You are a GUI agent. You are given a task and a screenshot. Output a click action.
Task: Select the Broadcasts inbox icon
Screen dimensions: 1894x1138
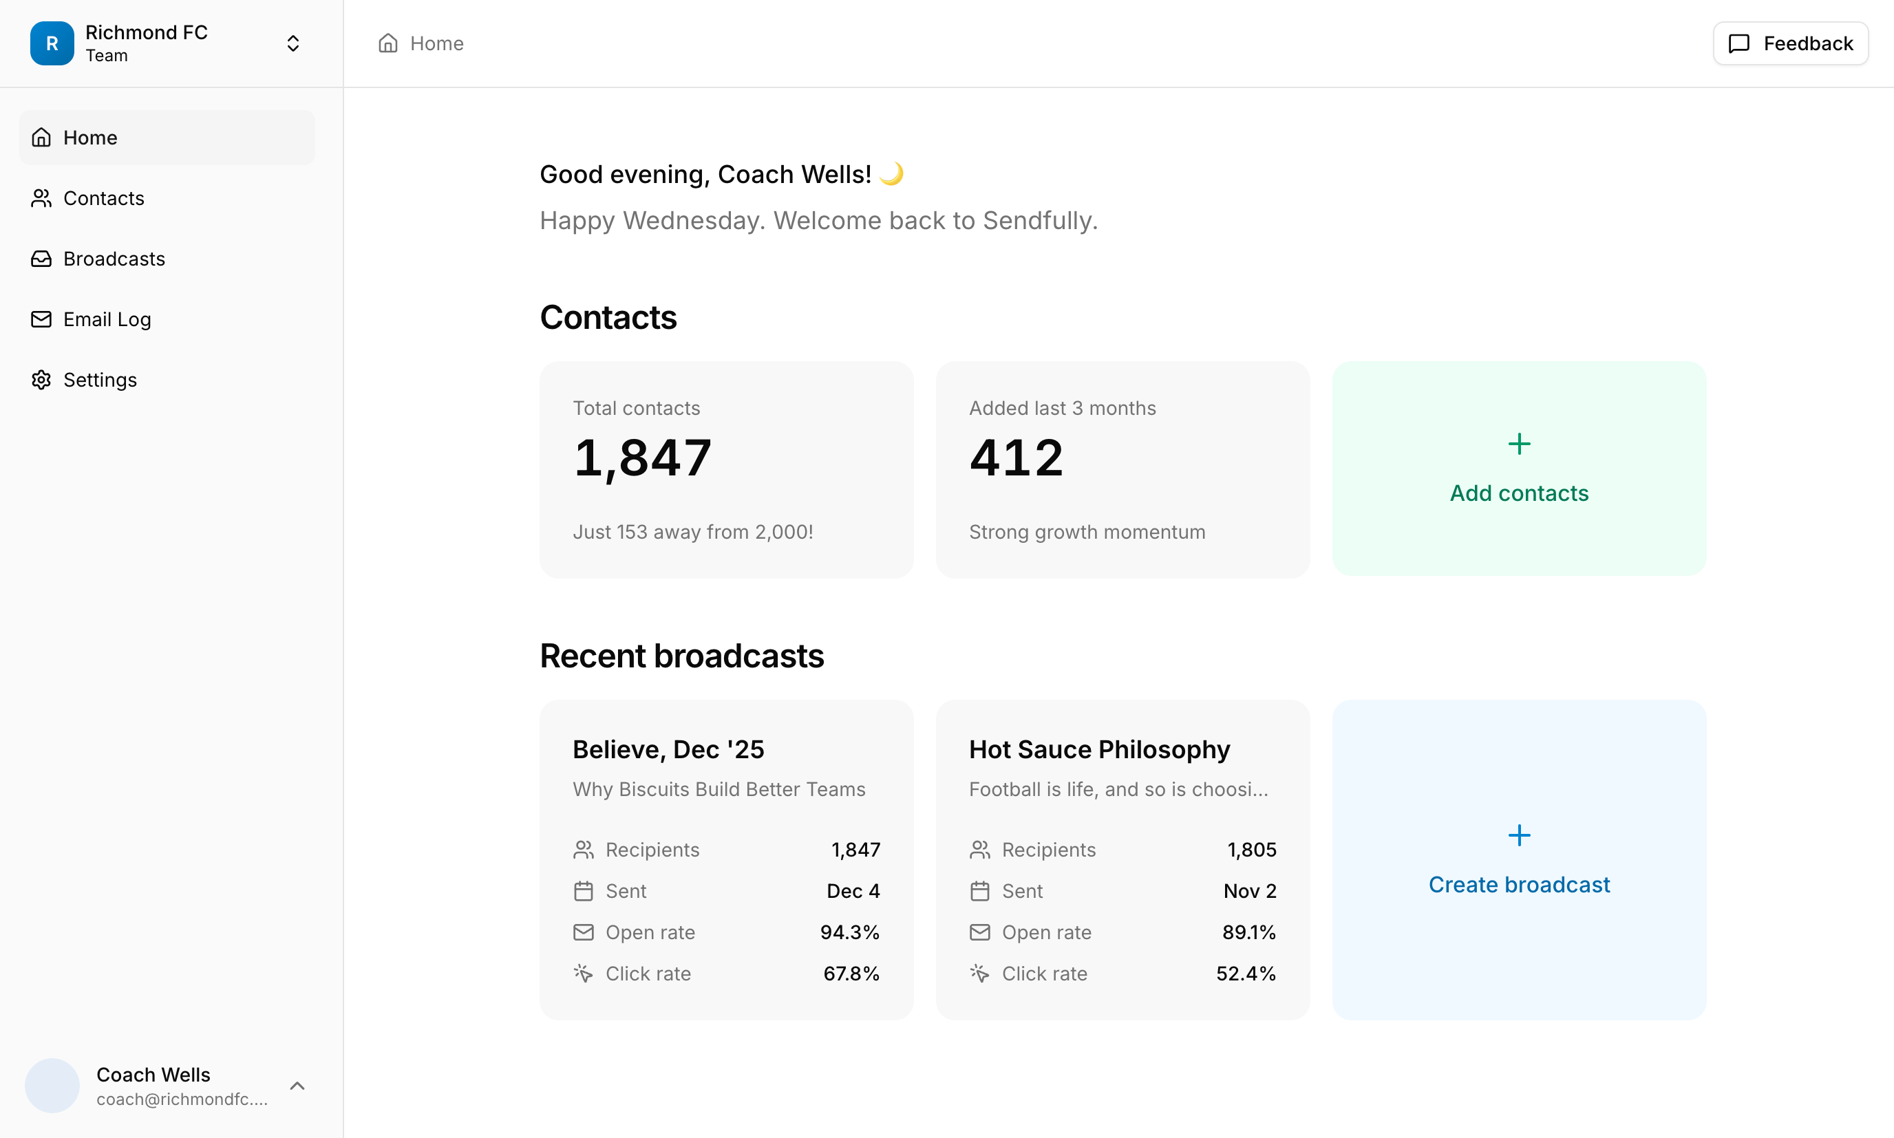[x=41, y=259]
